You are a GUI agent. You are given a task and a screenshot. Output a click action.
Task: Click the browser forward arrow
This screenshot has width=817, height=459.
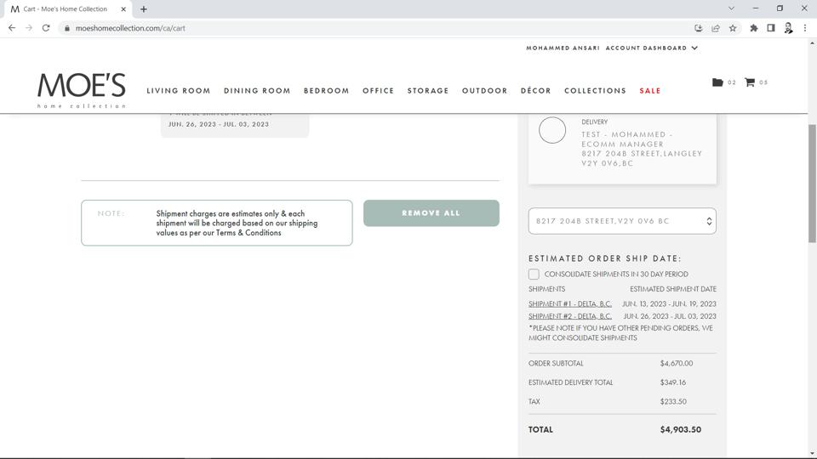tap(29, 28)
